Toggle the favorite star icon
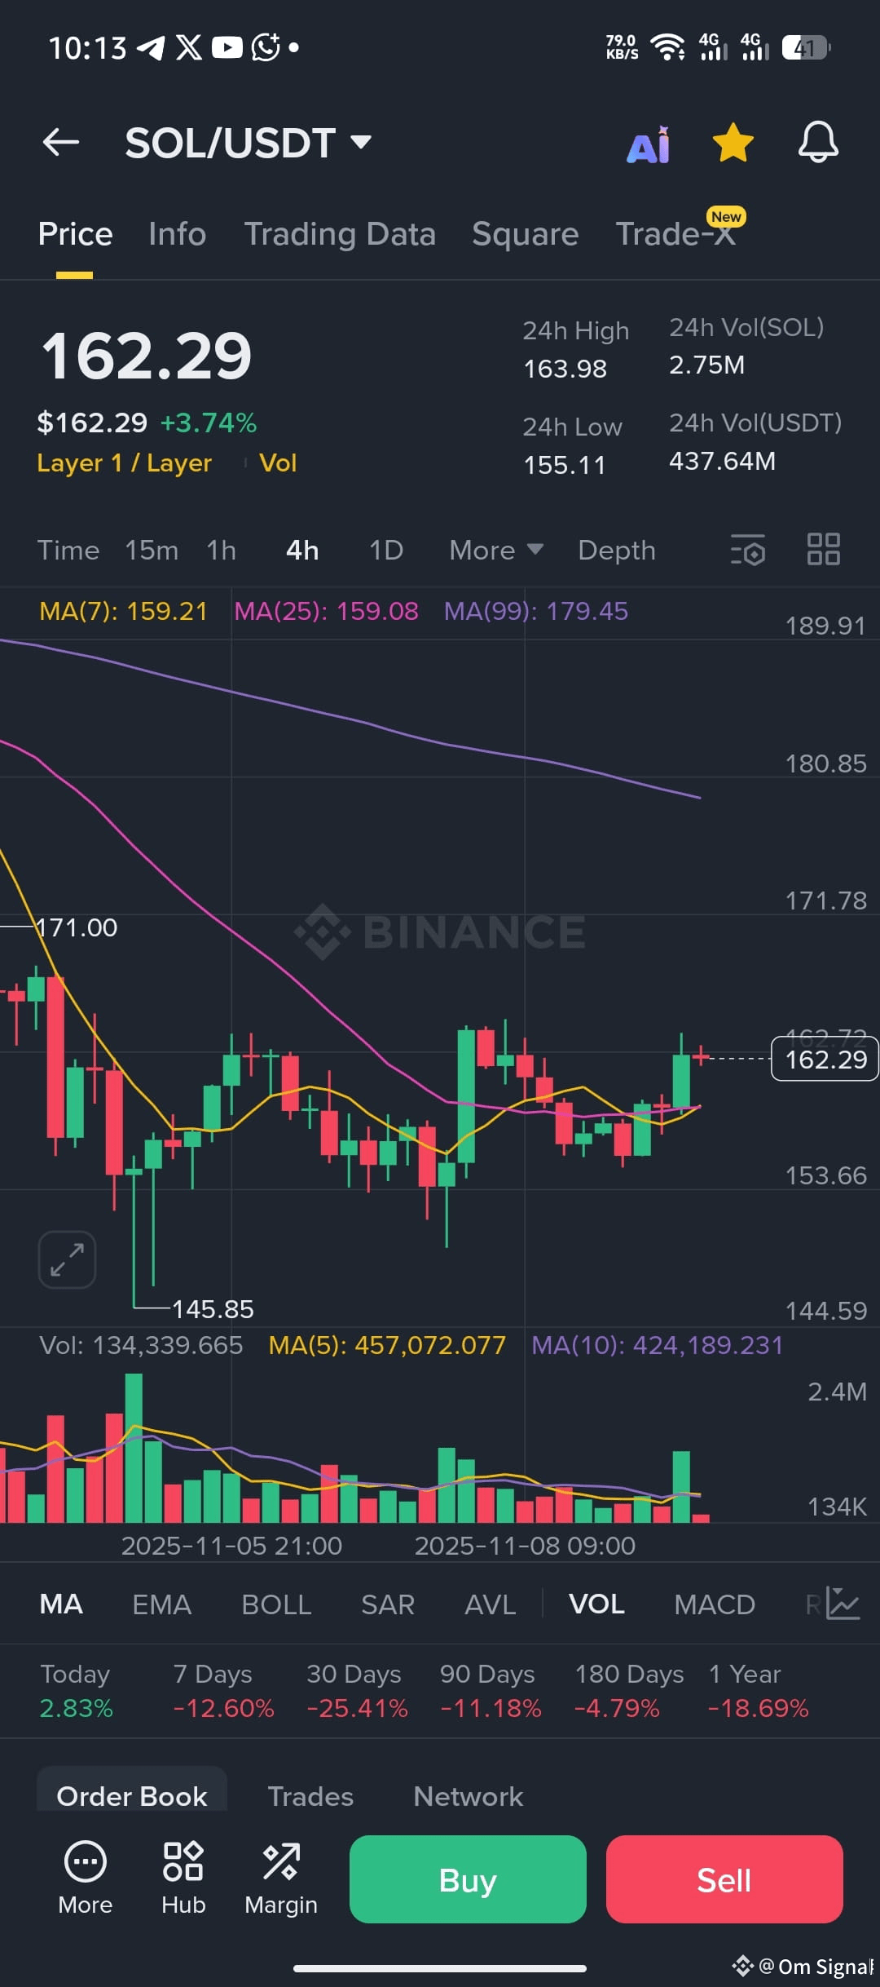The height and width of the screenshot is (1987, 880). coord(733,143)
